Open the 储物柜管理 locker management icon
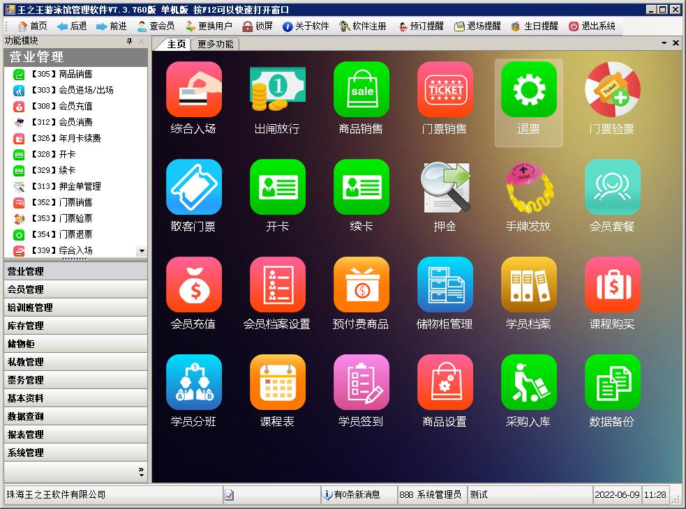The width and height of the screenshot is (686, 509). click(445, 284)
